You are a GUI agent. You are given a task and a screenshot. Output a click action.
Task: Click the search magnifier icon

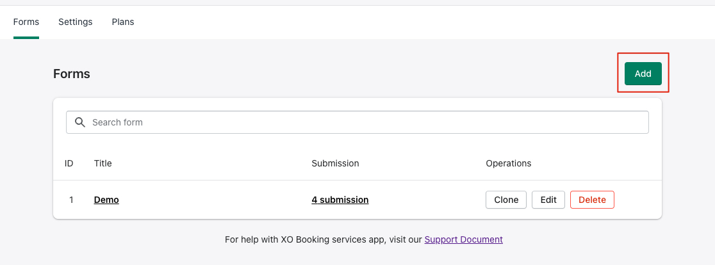pos(80,122)
